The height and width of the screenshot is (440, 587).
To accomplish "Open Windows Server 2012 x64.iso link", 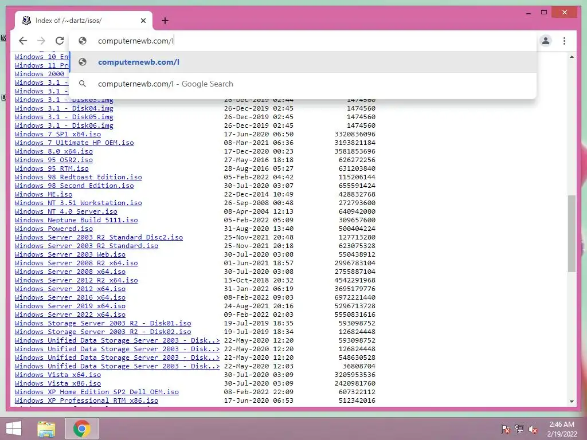I will 70,289.
